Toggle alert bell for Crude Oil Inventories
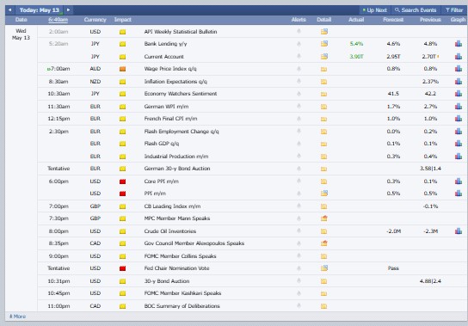The height and width of the screenshot is (326, 468). click(299, 231)
